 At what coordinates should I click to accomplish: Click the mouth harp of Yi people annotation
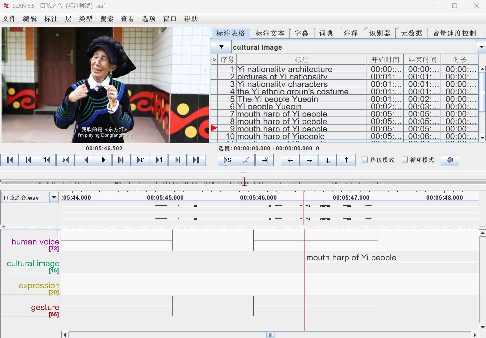tap(351, 258)
